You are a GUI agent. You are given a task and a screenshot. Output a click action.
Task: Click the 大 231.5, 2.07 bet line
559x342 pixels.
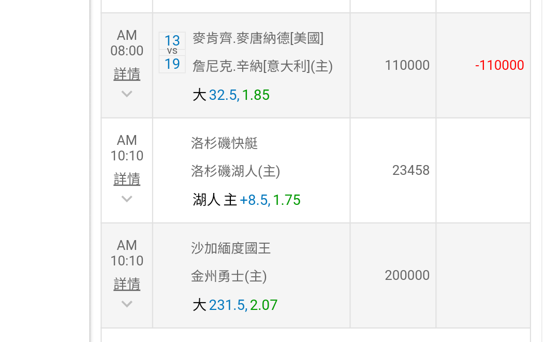[x=235, y=305]
